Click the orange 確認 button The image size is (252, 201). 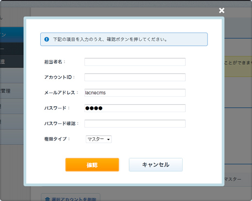coord(92,165)
